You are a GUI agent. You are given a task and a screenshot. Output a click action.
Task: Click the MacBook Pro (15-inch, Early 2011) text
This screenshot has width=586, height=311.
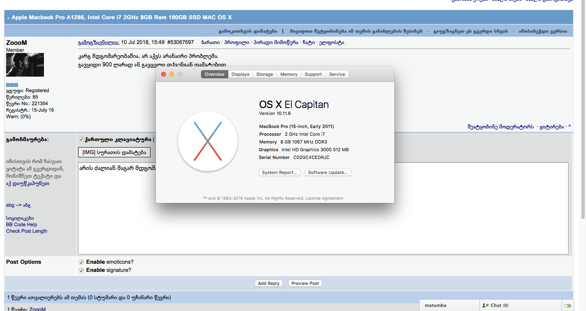[x=297, y=126]
